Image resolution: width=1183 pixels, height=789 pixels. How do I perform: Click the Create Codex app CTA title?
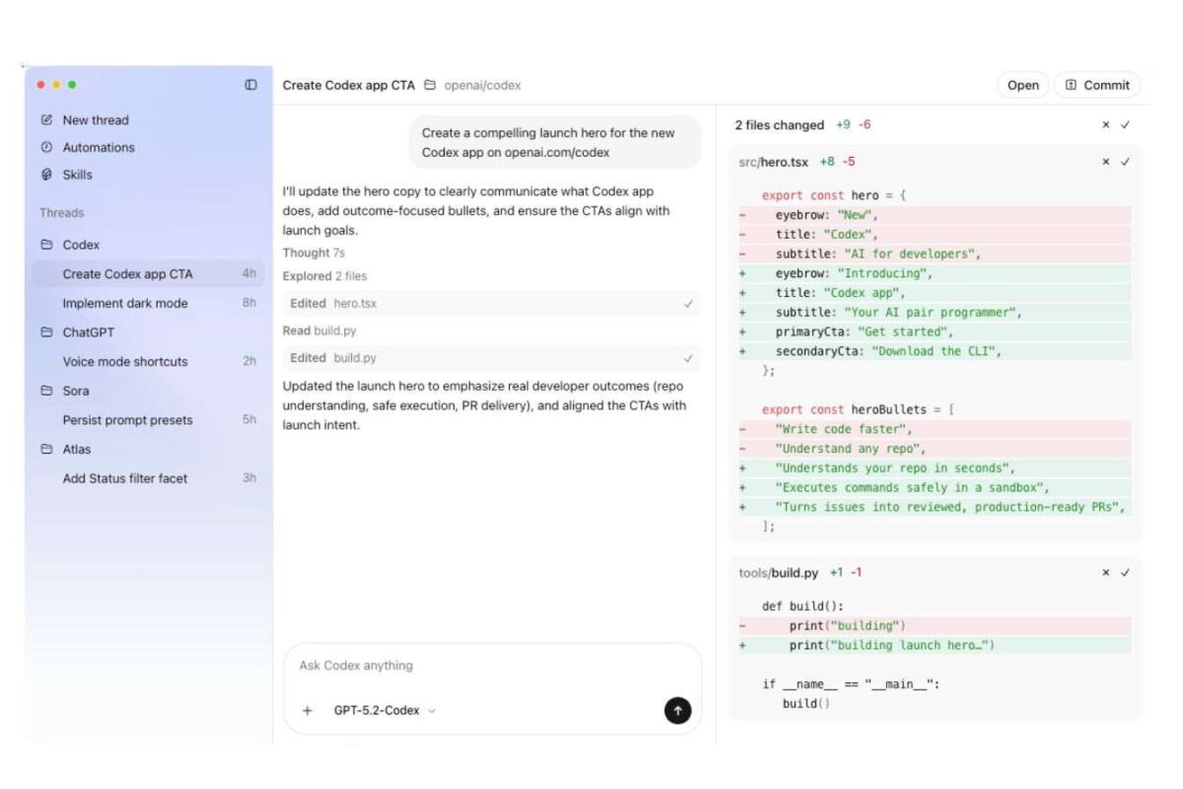[349, 85]
